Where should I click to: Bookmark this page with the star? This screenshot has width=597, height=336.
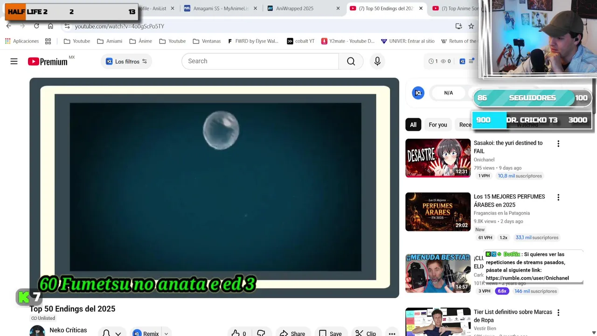pos(471,26)
